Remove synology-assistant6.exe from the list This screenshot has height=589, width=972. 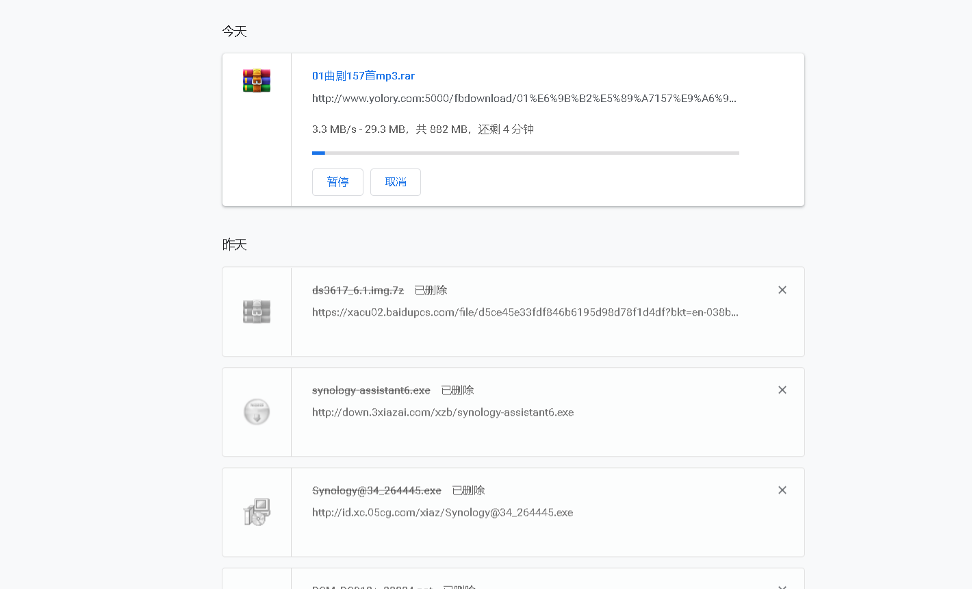pyautogui.click(x=782, y=390)
